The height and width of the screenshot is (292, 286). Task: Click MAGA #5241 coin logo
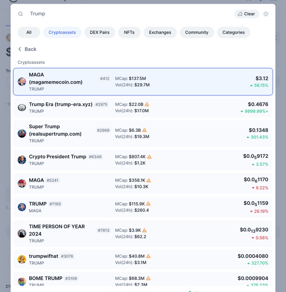tap(22, 184)
